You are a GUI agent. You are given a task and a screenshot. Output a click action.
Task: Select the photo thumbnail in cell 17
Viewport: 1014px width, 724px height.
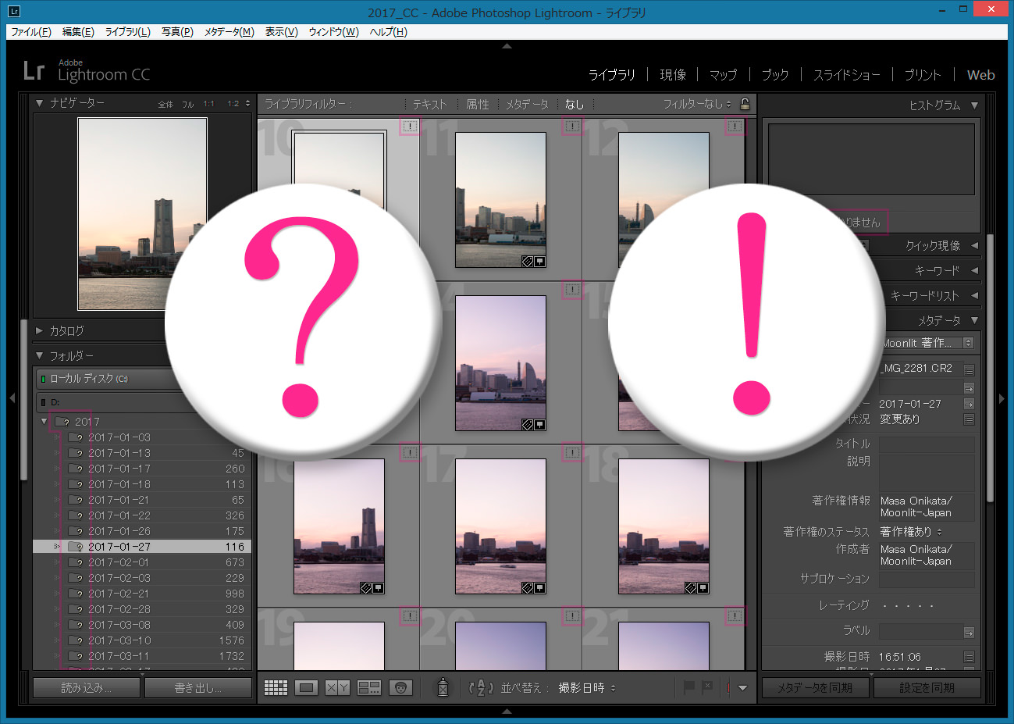click(x=500, y=526)
